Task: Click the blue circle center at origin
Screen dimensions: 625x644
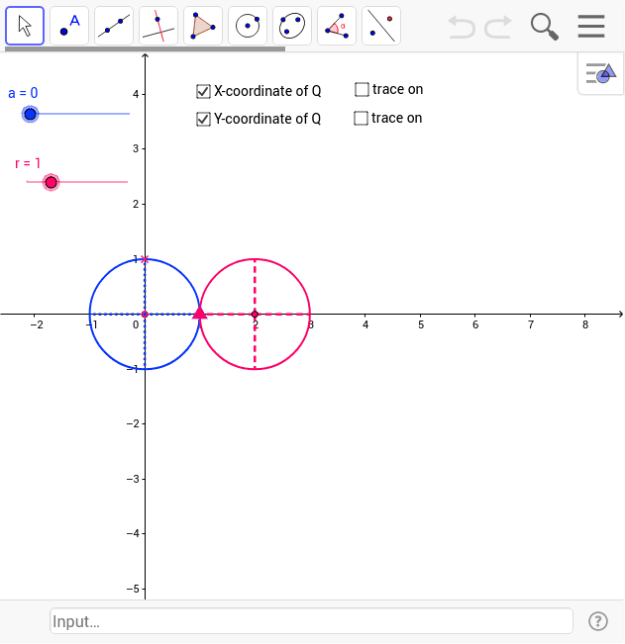Action: tap(145, 315)
